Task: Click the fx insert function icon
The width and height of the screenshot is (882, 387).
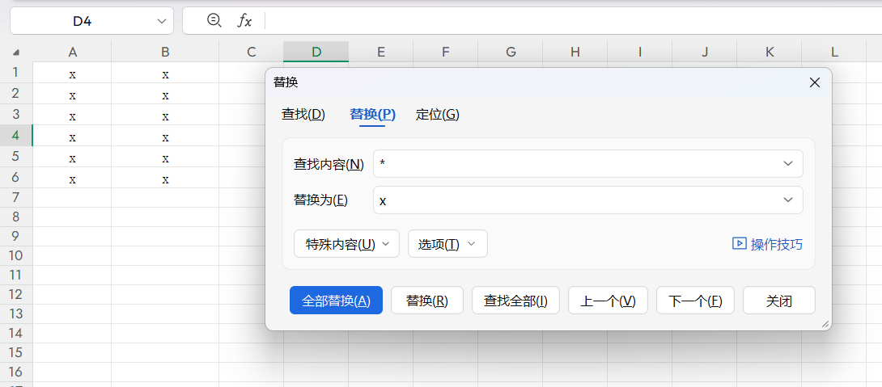Action: [x=244, y=21]
